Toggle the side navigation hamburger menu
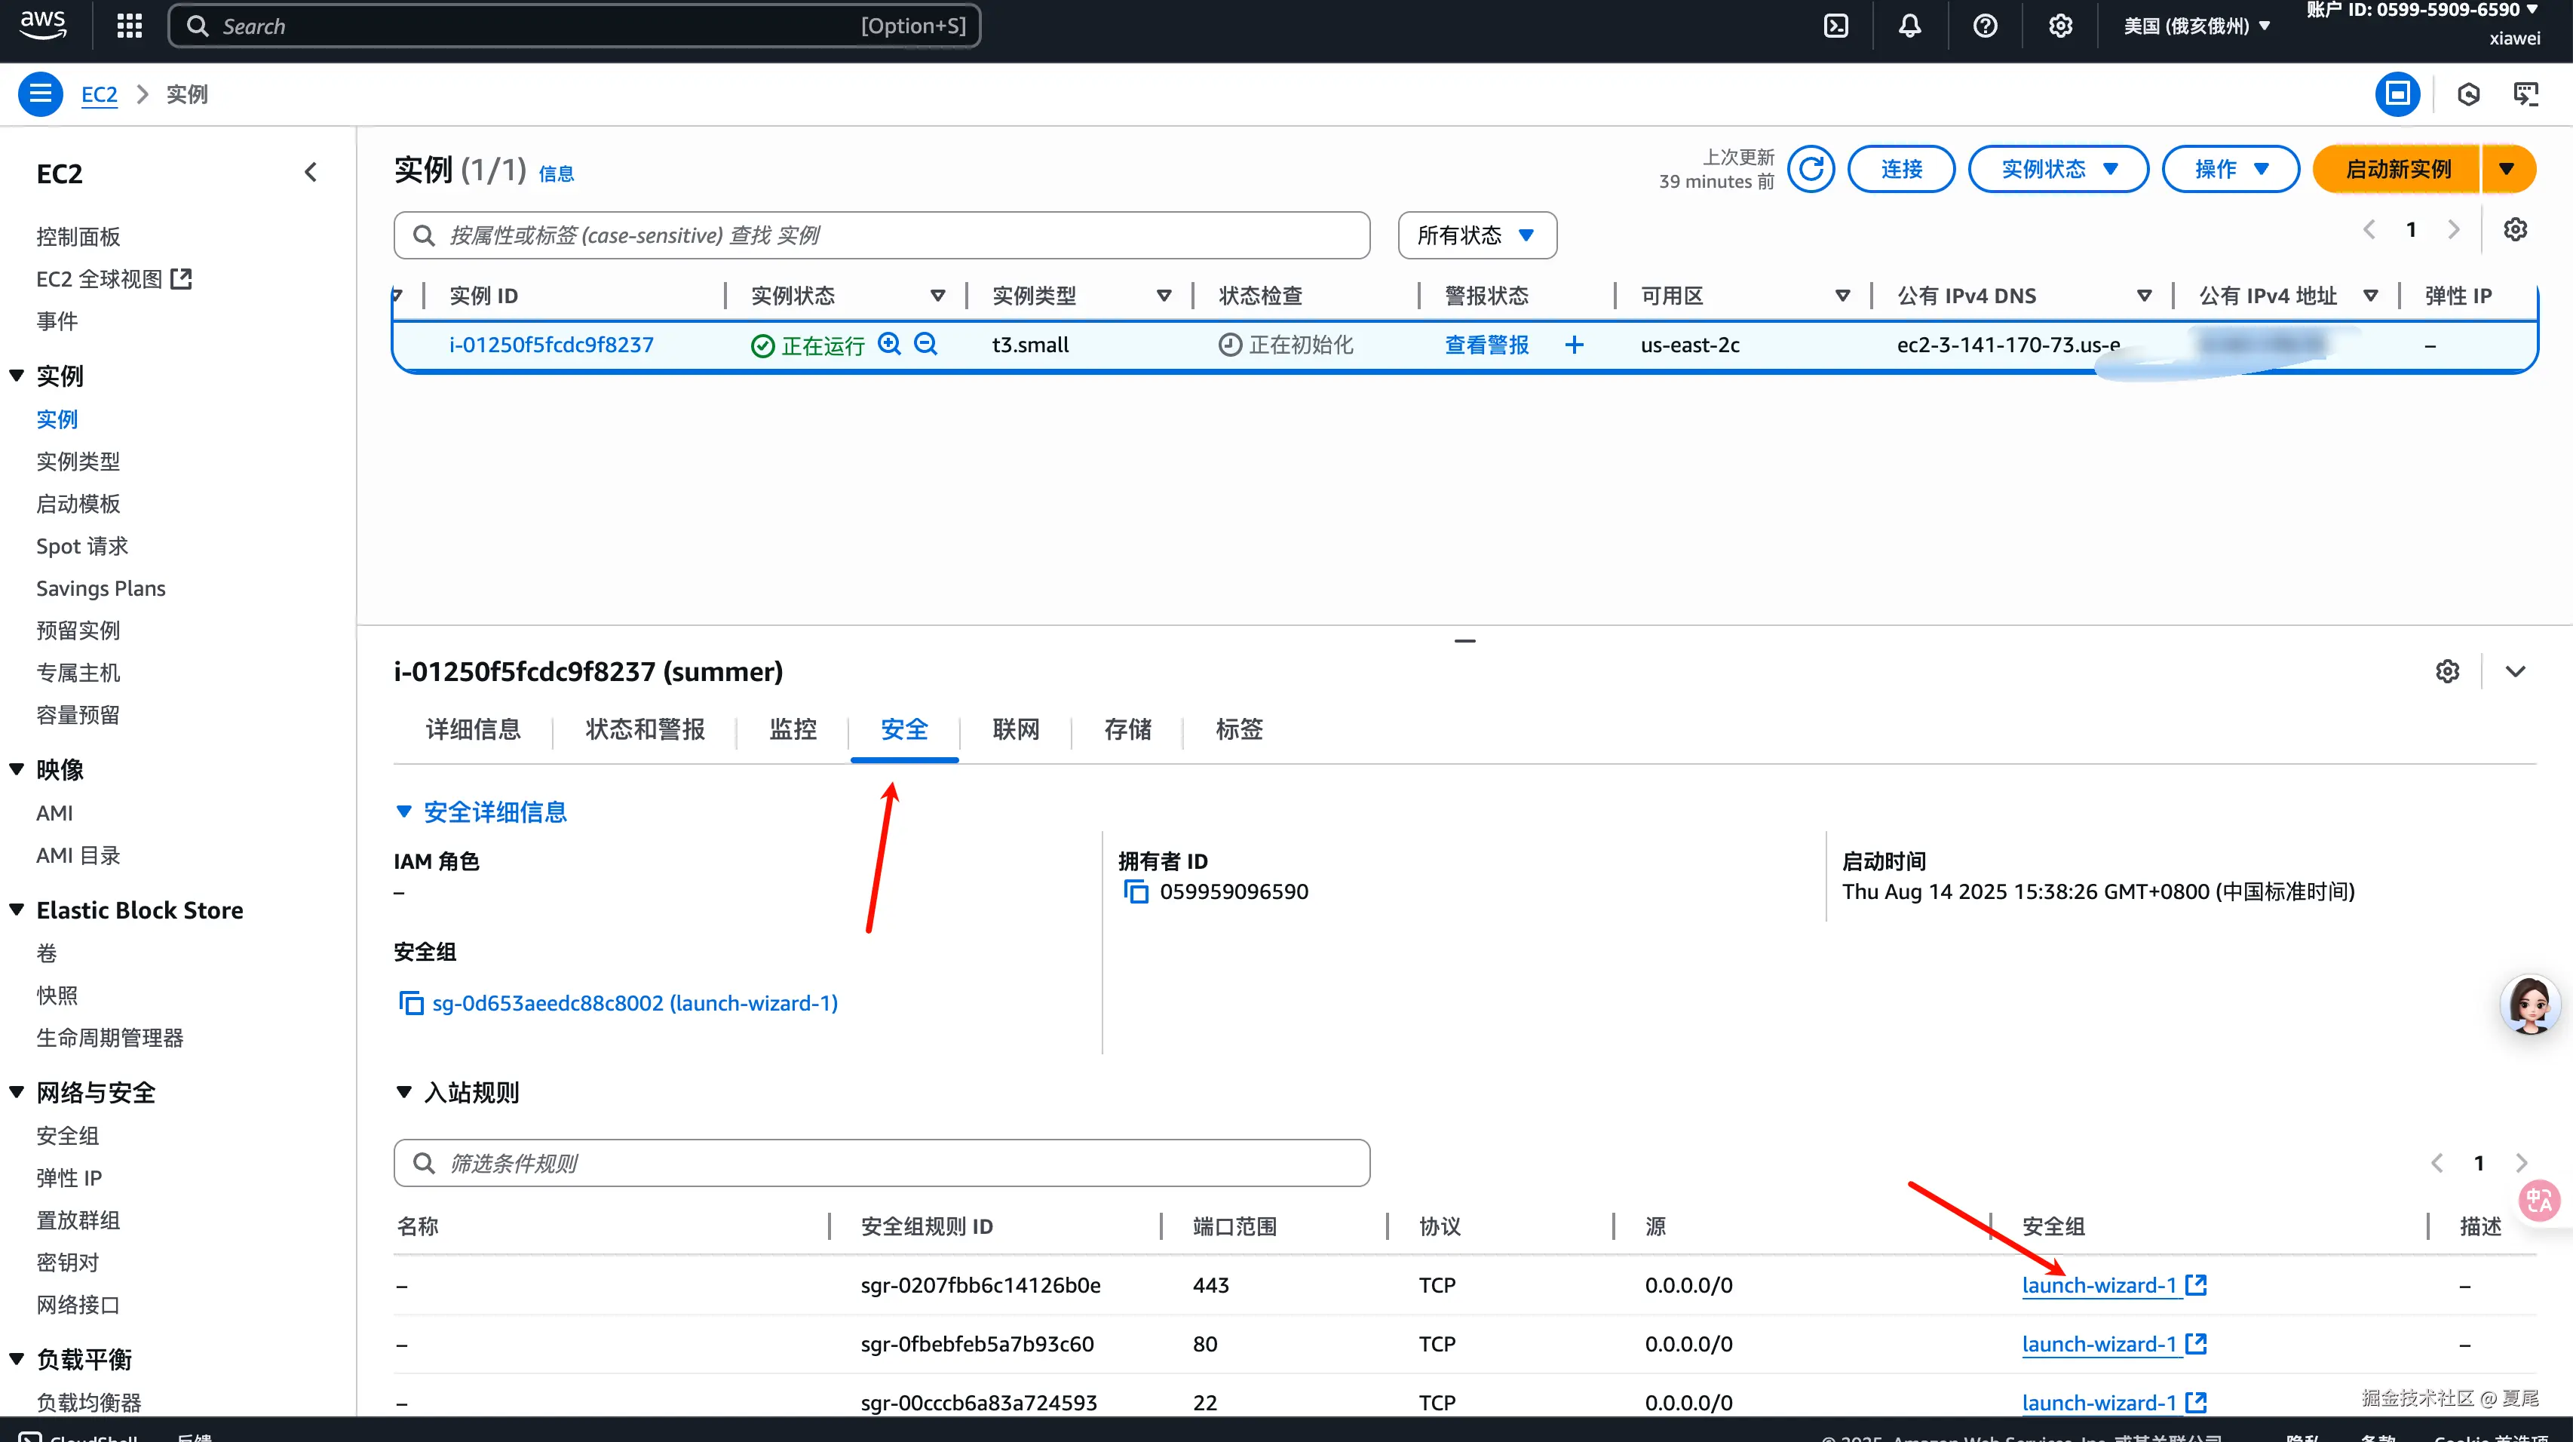 (x=40, y=94)
